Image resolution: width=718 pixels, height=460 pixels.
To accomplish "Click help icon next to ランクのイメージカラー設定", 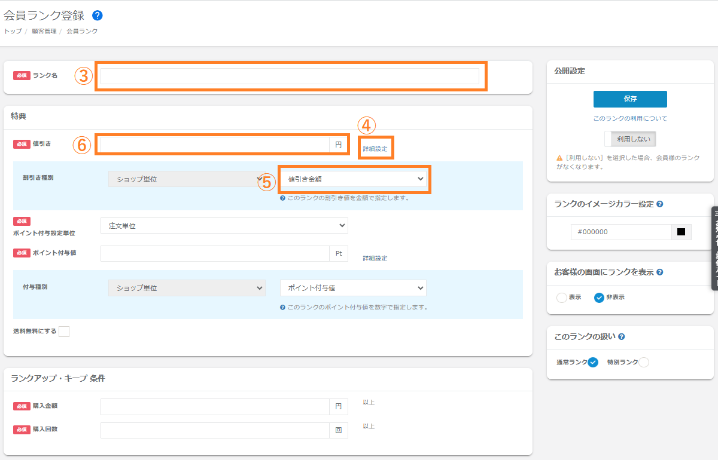I will click(x=659, y=204).
